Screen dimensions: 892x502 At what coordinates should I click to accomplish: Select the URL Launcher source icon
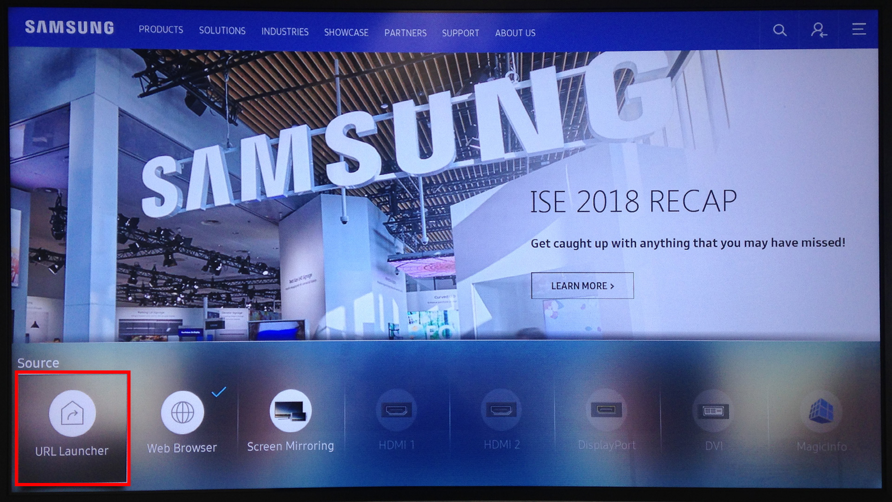pyautogui.click(x=72, y=413)
